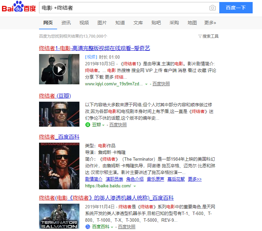Open the Terminator Salvation thumbnail
The image size is (262, 231).
[x=59, y=216]
